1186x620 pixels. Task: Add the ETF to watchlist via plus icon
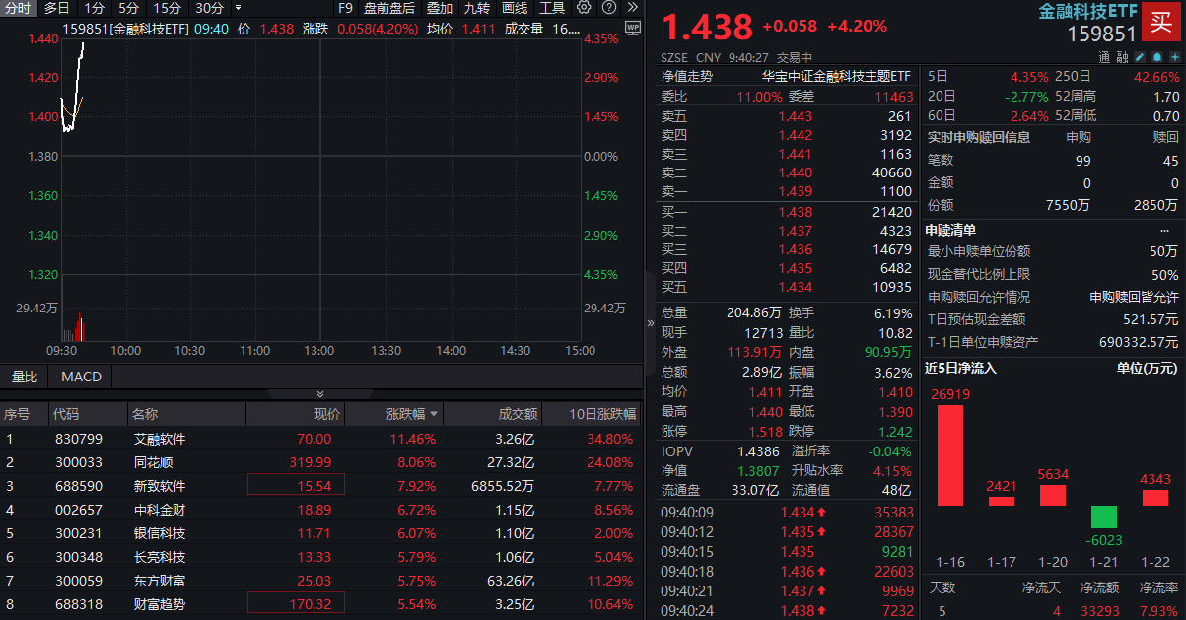click(1174, 57)
